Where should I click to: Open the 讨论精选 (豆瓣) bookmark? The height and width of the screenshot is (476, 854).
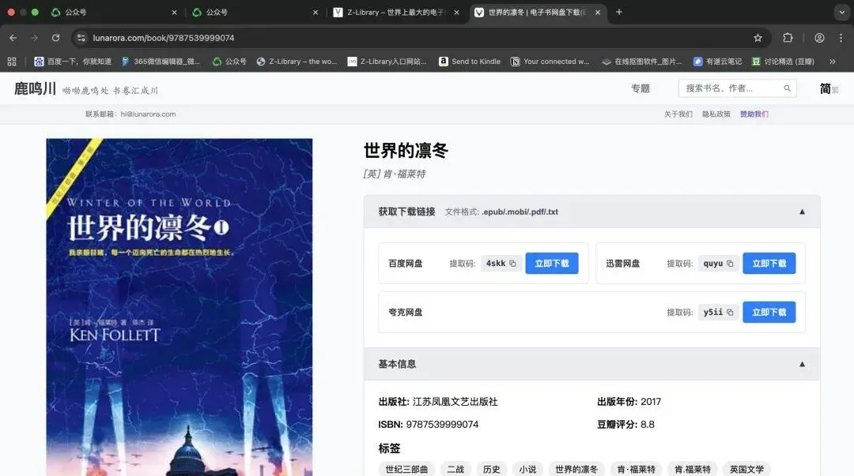(x=783, y=62)
